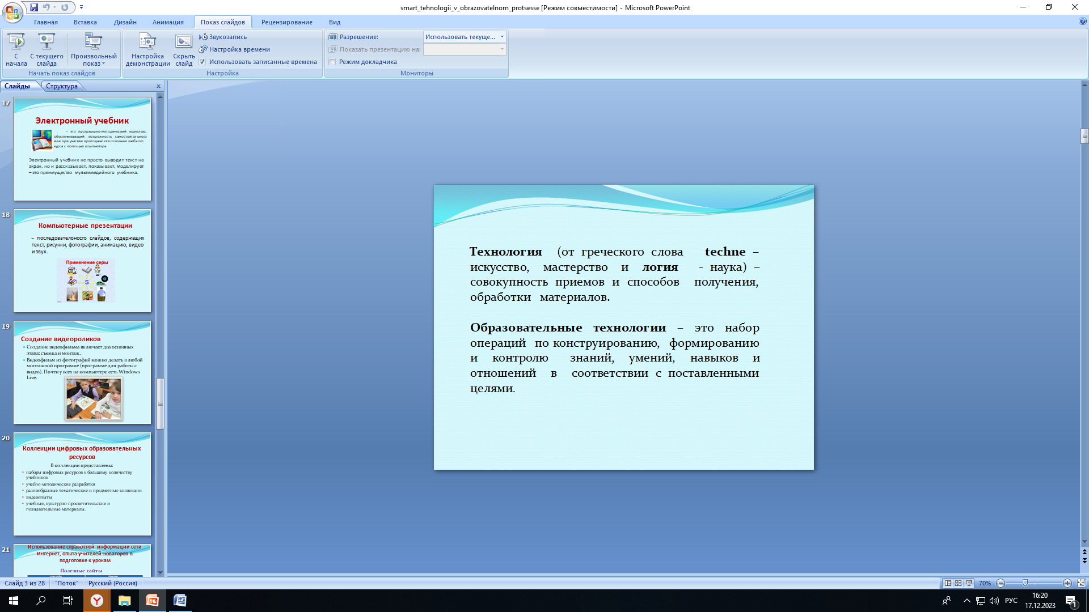Open slideshow setup (Настройка демонстрации)
1089x612 pixels.
pos(147,43)
